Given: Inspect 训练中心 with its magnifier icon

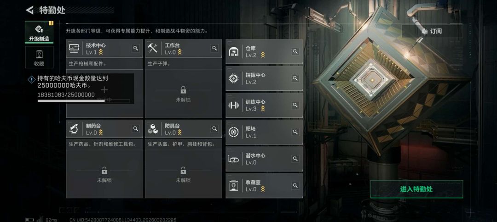Looking at the screenshot, I should 295,105.
